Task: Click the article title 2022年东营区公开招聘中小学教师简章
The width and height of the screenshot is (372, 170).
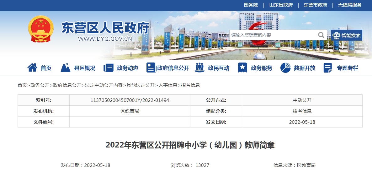Action: tap(190, 145)
